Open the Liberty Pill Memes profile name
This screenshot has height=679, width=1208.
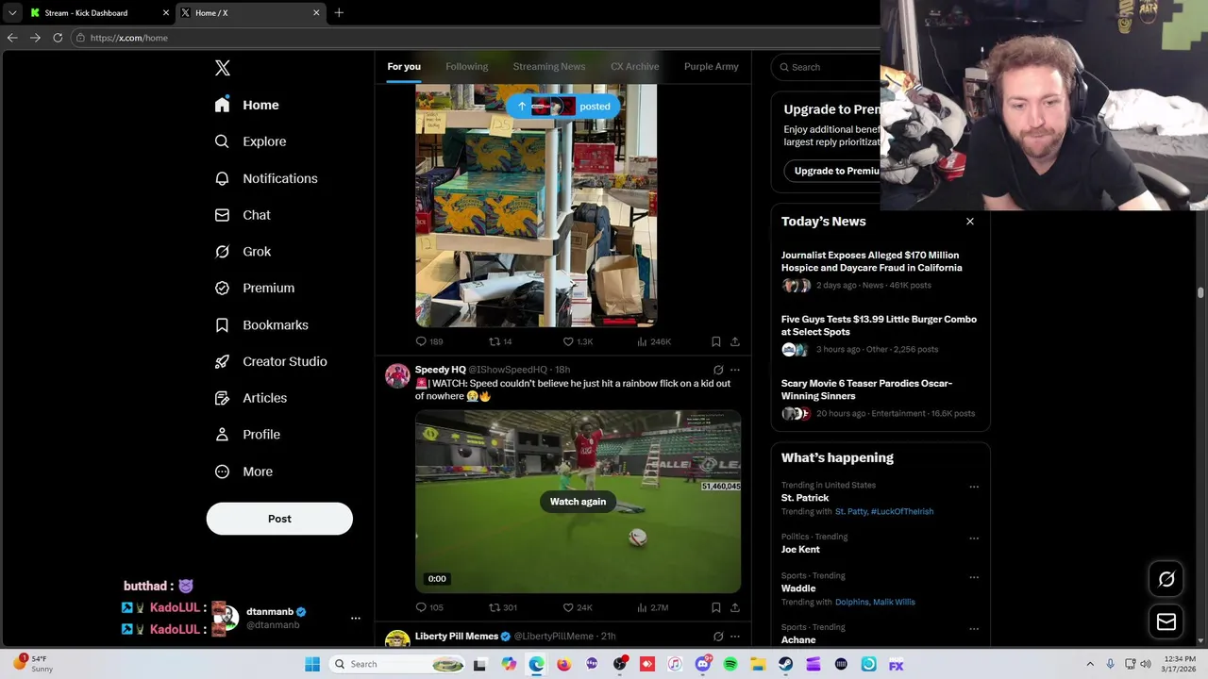pyautogui.click(x=457, y=637)
